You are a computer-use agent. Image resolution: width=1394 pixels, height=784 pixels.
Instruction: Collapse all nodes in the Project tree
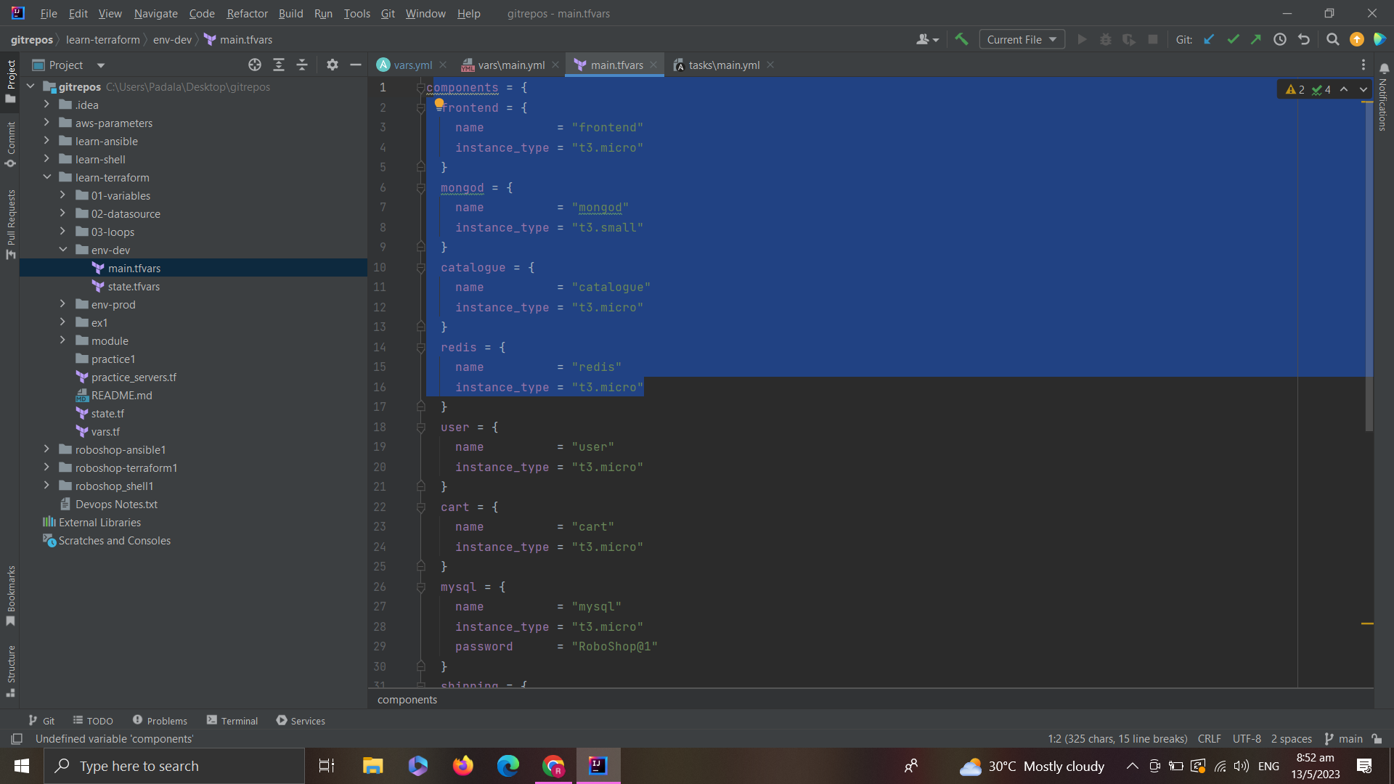[303, 65]
